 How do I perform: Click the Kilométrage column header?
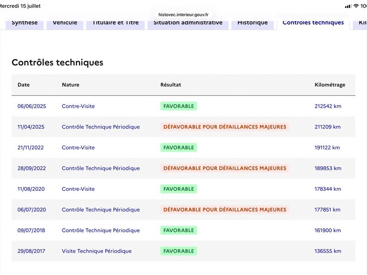[330, 85]
